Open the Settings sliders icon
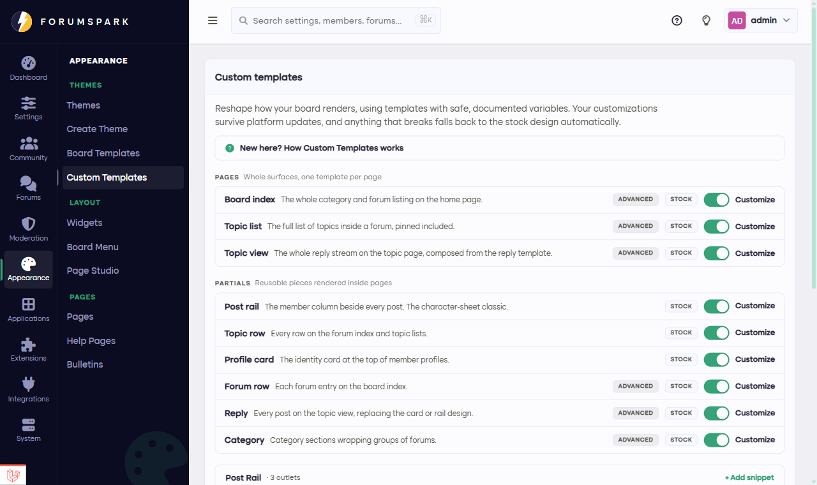Viewport: 817px width, 485px height. [x=28, y=103]
